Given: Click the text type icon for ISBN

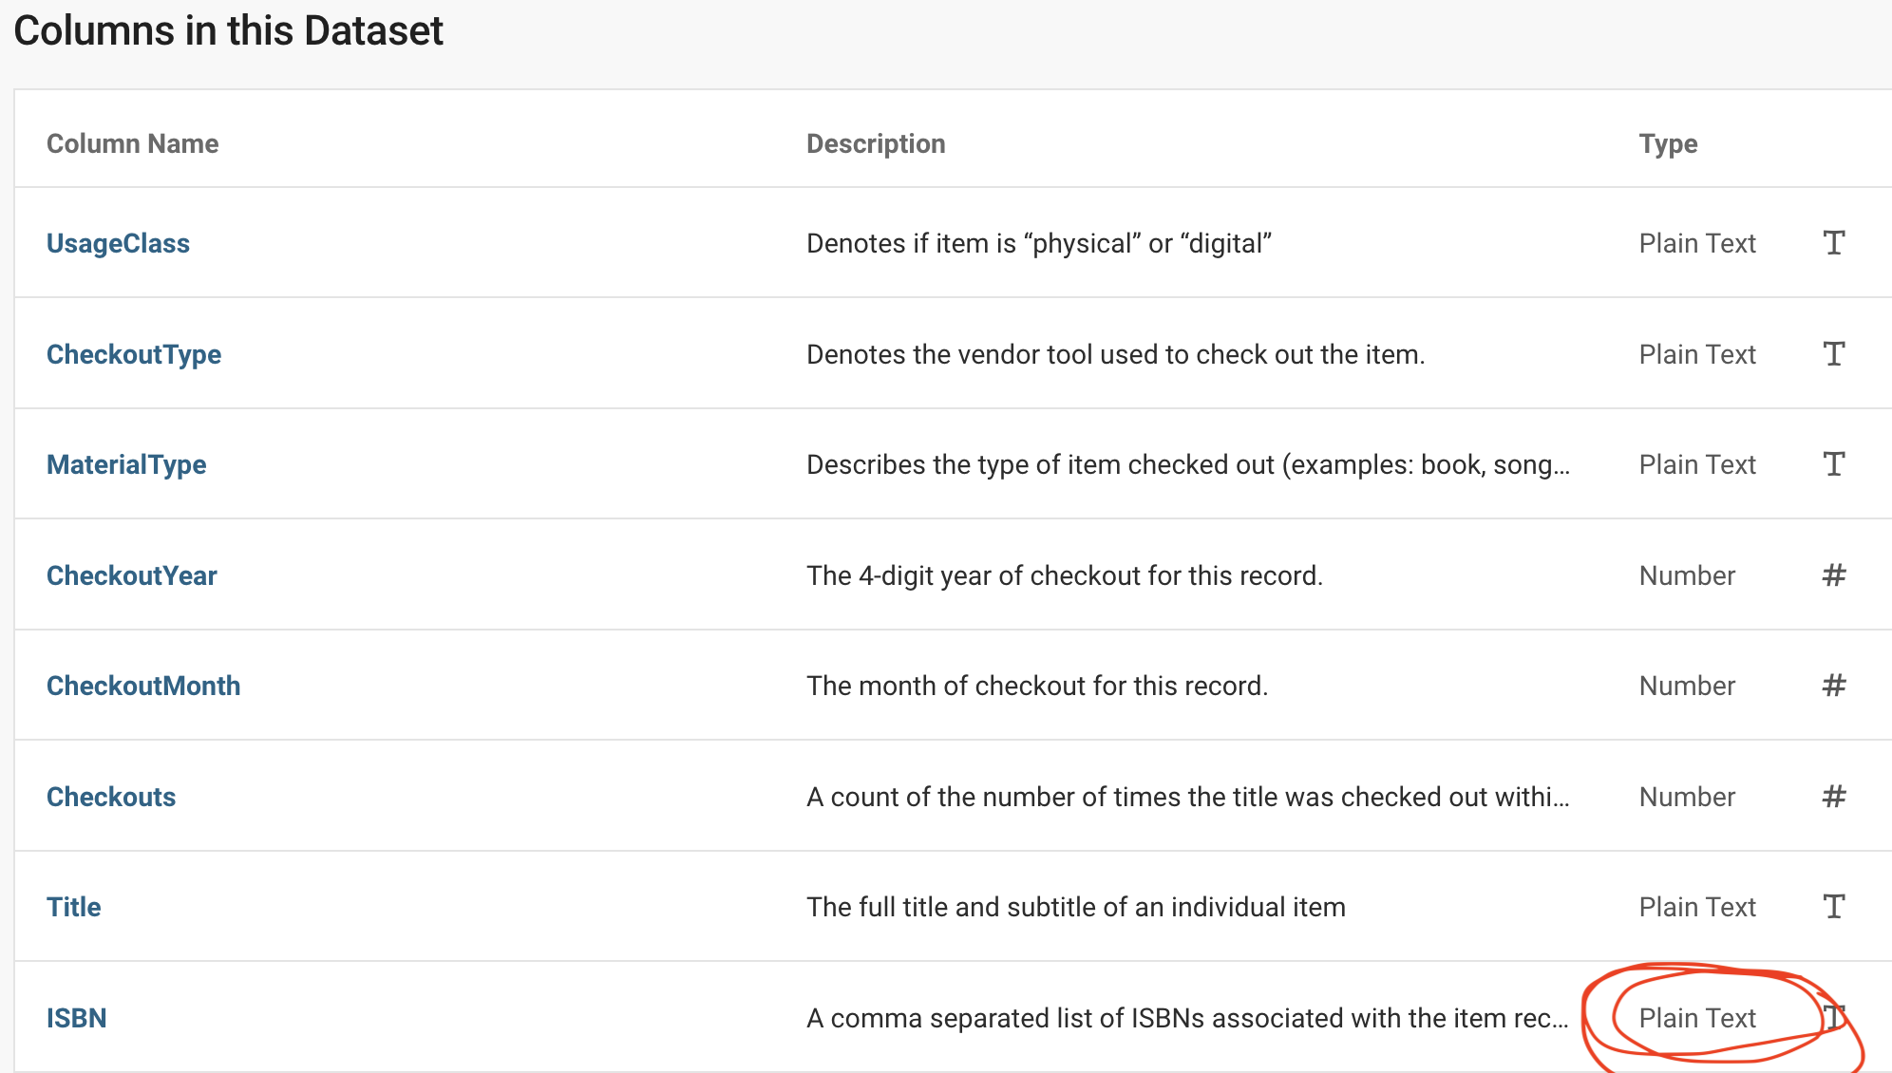Looking at the screenshot, I should point(1835,1017).
